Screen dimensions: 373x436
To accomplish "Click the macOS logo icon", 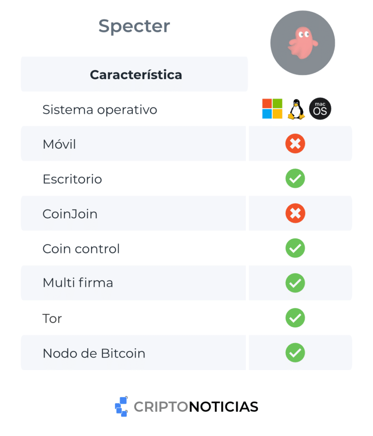I will (x=320, y=109).
